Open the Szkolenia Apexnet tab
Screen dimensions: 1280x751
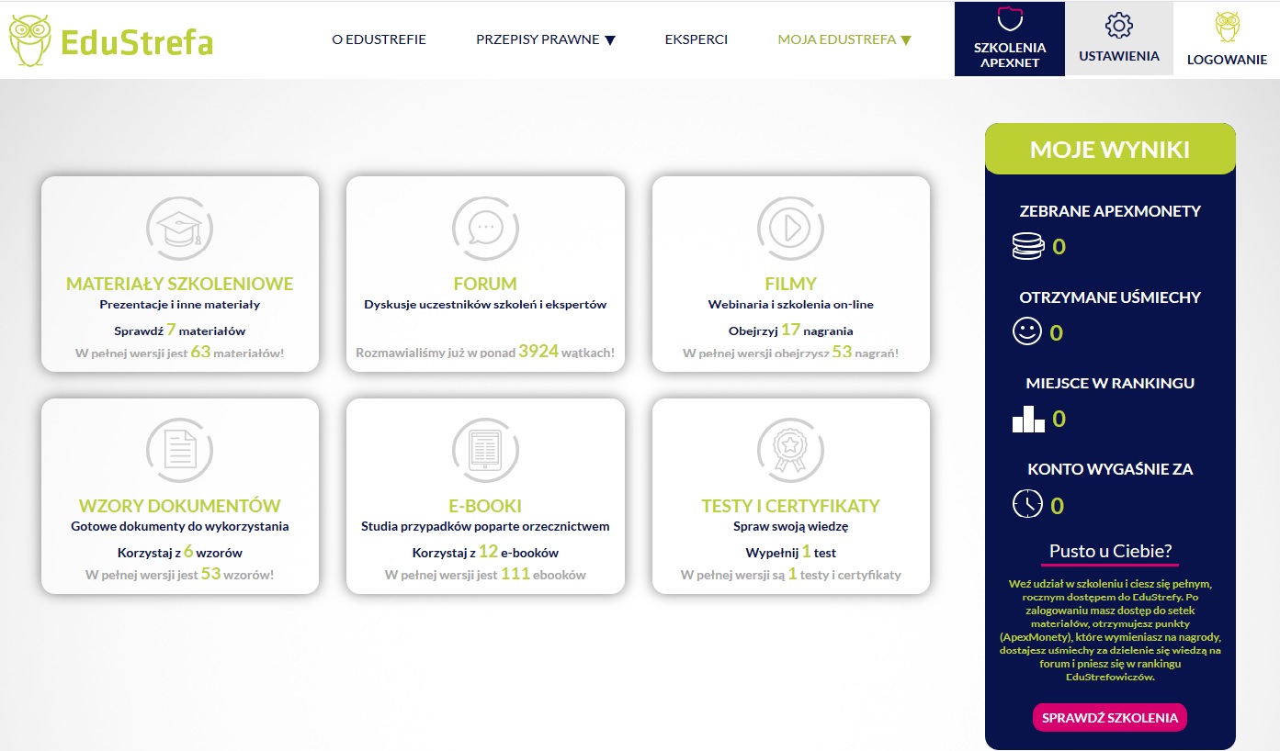coord(1010,39)
